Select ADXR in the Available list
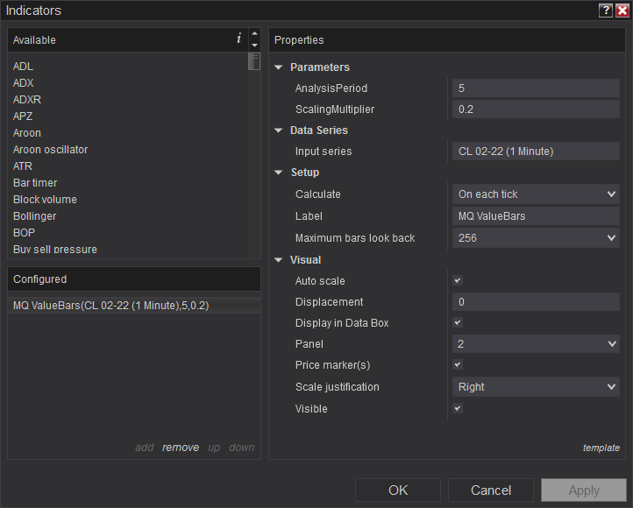Image resolution: width=633 pixels, height=508 pixels. click(x=27, y=99)
